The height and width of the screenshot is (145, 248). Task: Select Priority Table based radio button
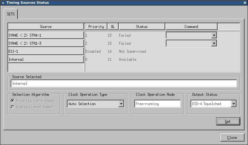point(13,101)
